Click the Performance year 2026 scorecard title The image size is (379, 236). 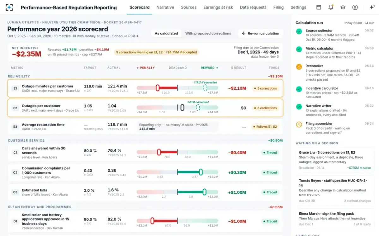[58, 29]
